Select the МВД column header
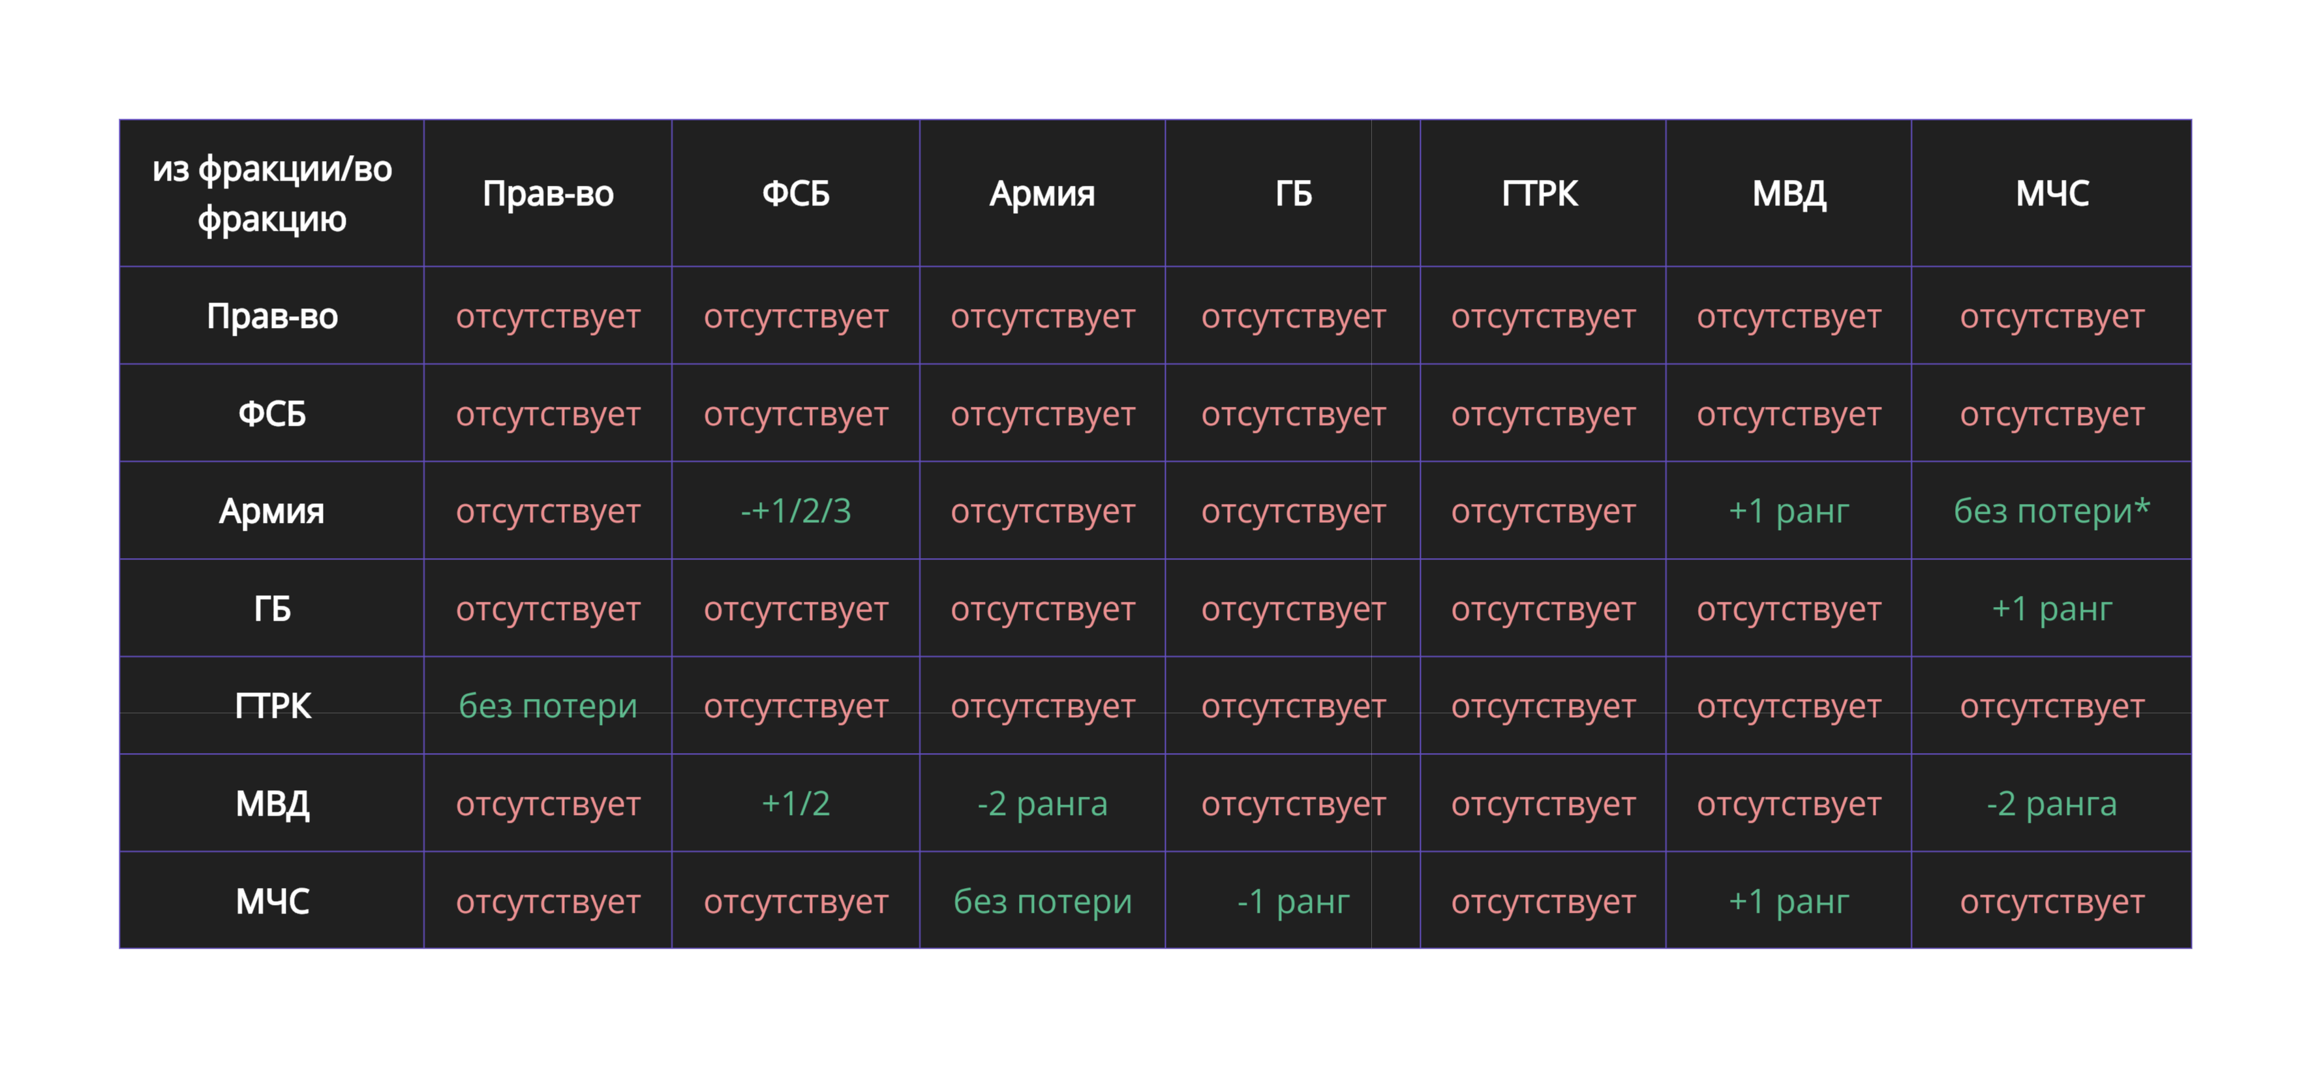Viewport: 2312px width, 1068px height. coord(1789,194)
